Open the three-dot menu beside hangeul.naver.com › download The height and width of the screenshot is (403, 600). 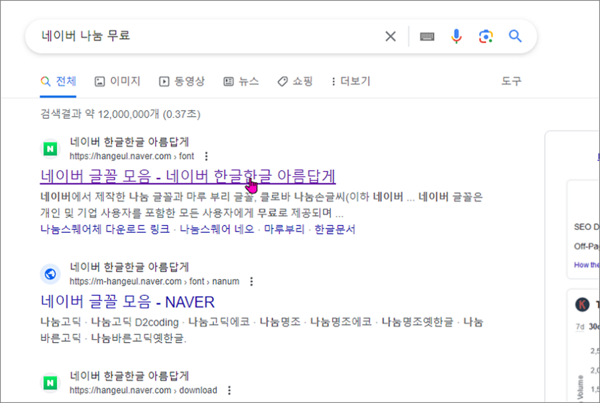pos(229,390)
